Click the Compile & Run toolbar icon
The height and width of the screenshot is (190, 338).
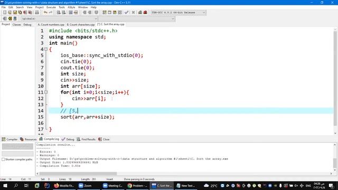pos(115,13)
